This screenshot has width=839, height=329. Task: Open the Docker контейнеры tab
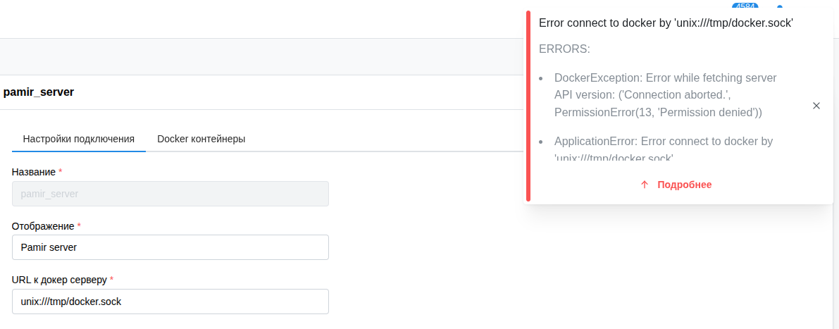tap(201, 139)
